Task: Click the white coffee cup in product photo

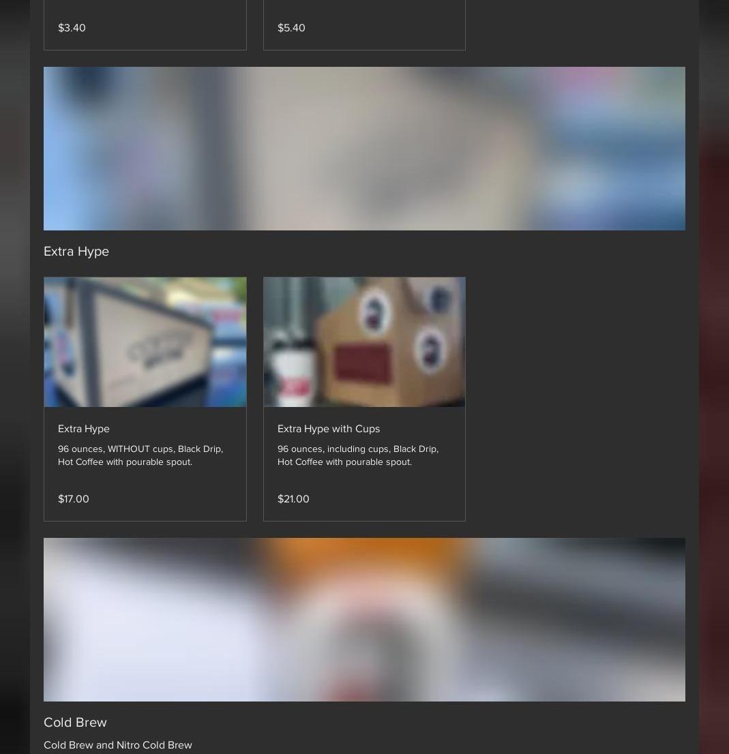Action: [x=293, y=376]
